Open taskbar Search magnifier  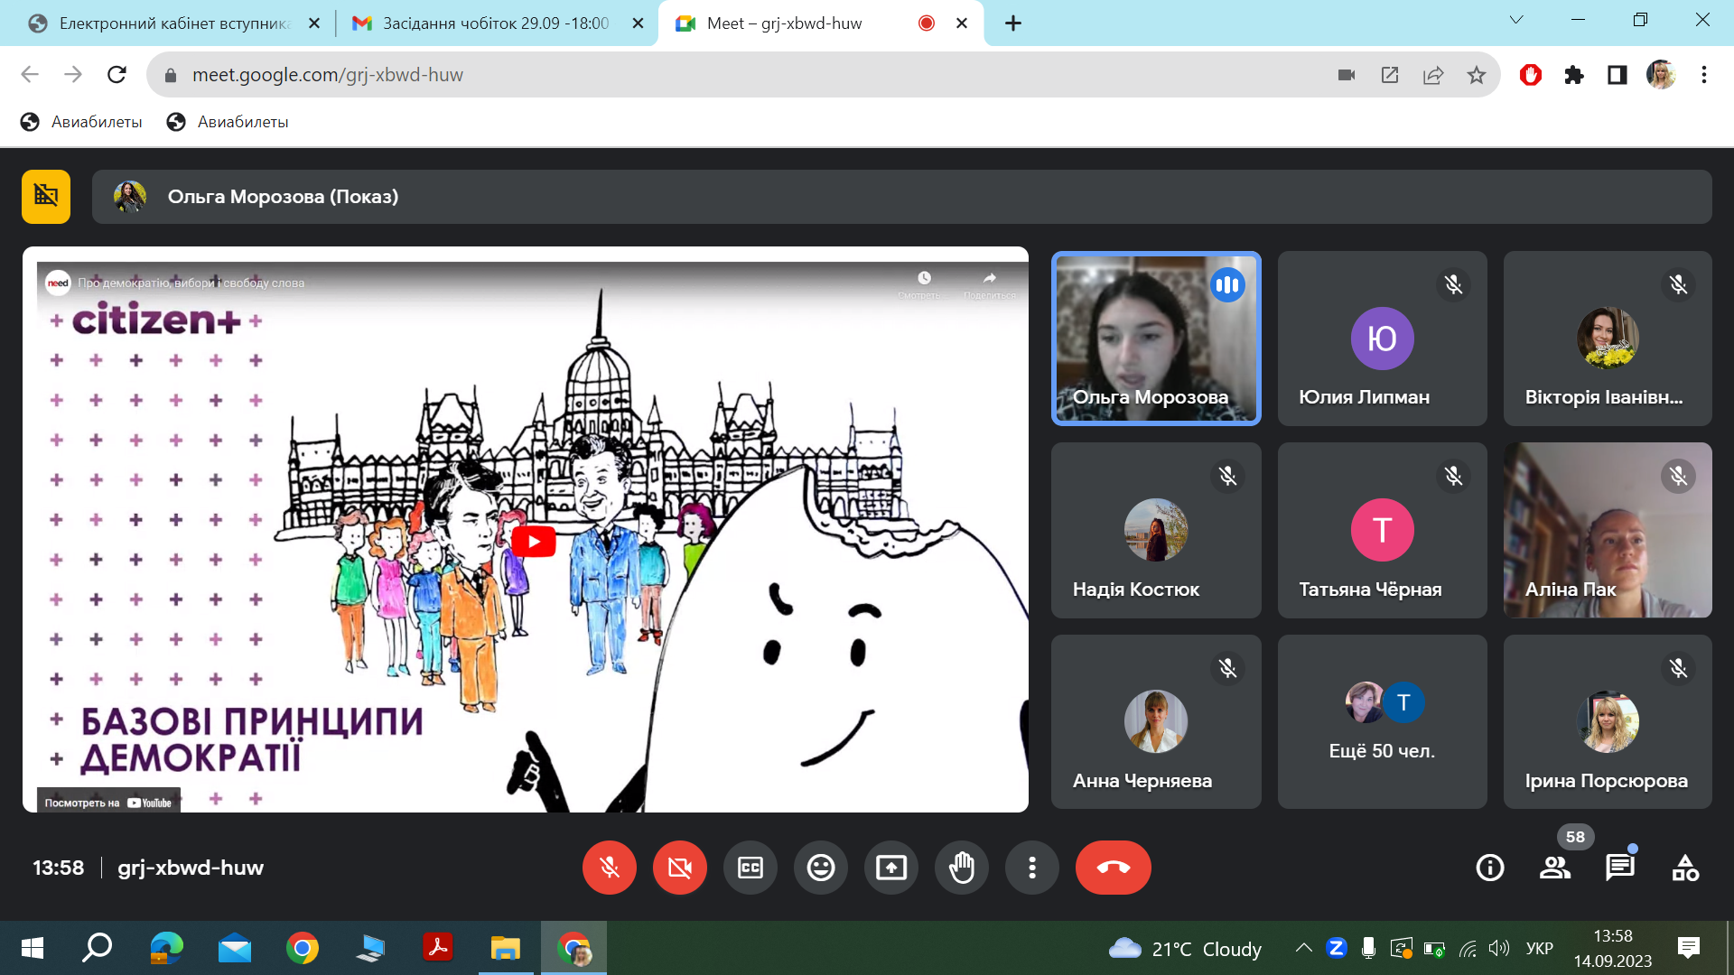point(98,948)
